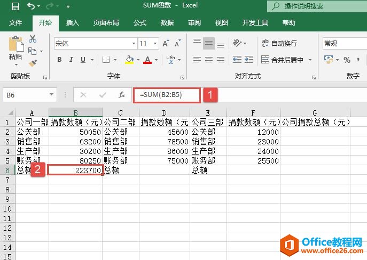Click the Decrease Indent icon

(237, 60)
